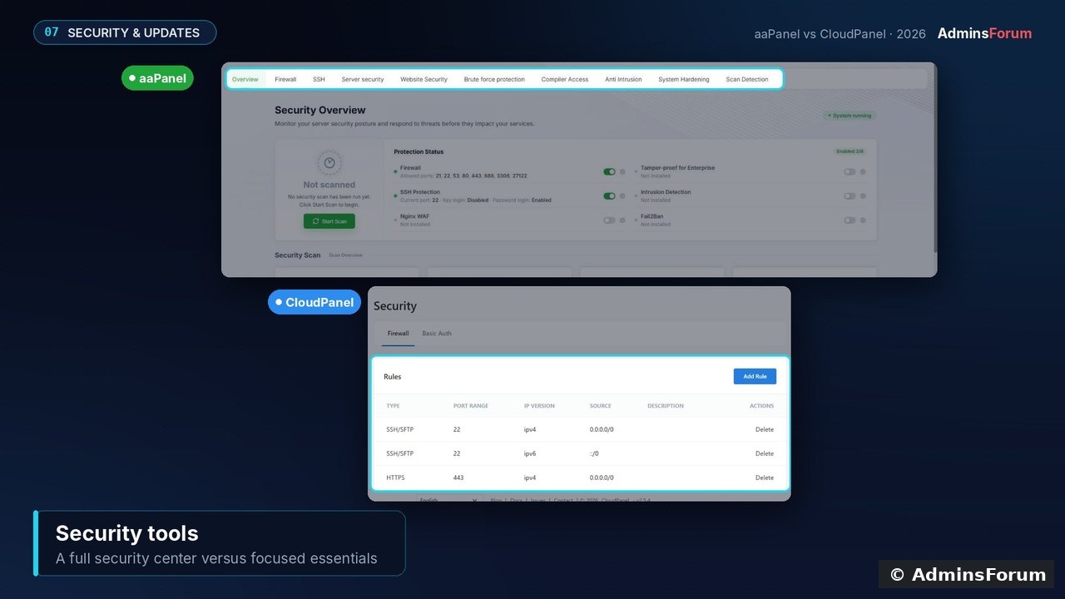Click the "::/0" source cell
The height and width of the screenshot is (599, 1065).
[x=594, y=453]
